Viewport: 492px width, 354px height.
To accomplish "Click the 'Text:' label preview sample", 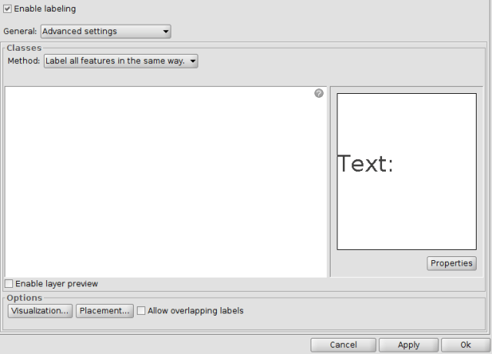I will tap(366, 164).
